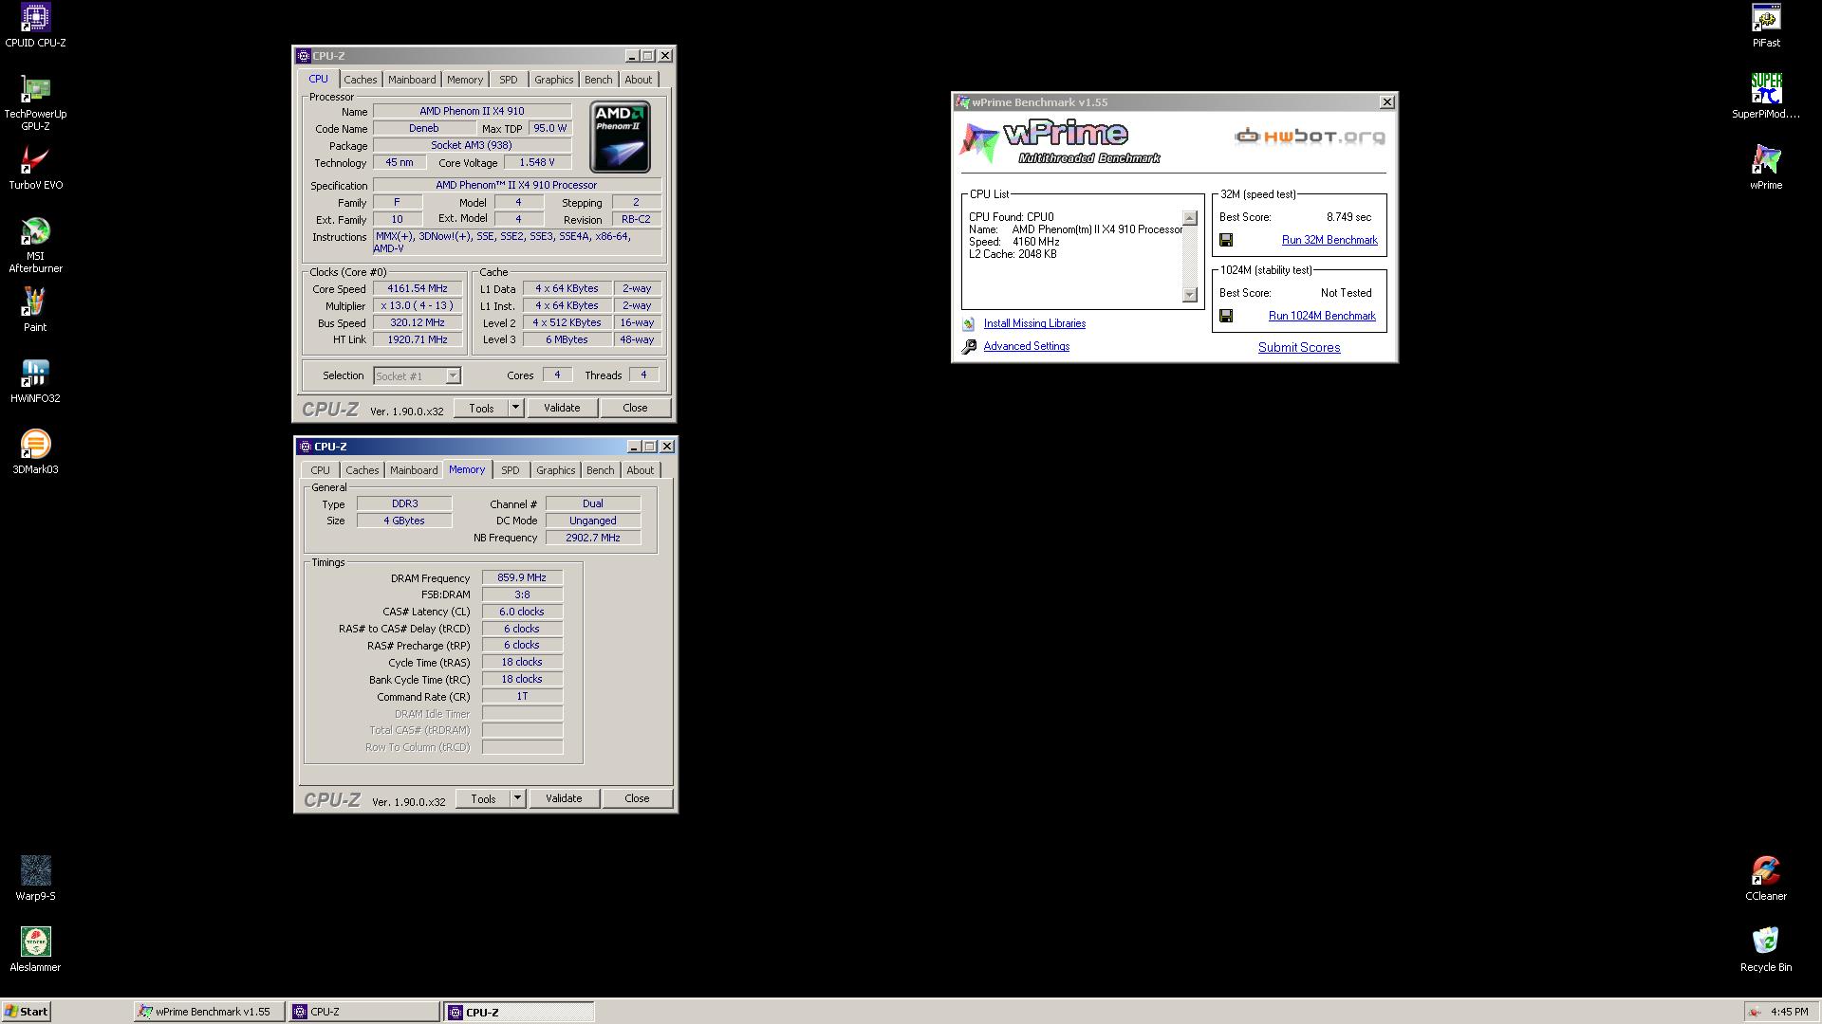
Task: Click the Install Missing Libraries icon
Action: (x=968, y=324)
